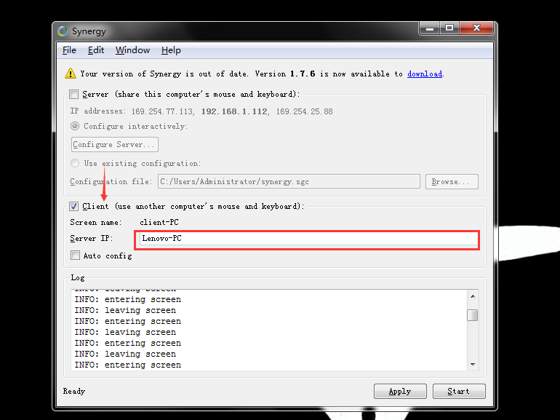
Task: Click the download link for version 1.7.6
Action: tap(425, 74)
